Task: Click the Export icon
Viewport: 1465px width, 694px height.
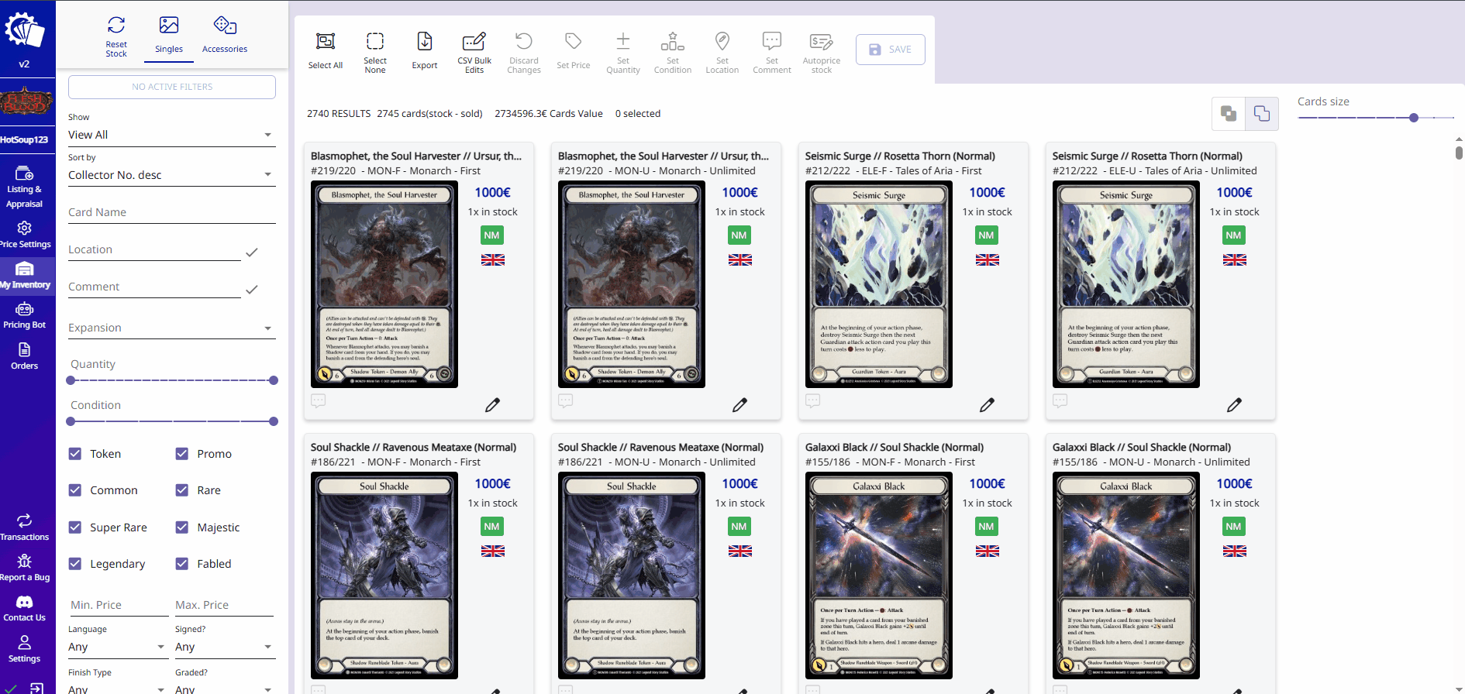Action: [425, 41]
